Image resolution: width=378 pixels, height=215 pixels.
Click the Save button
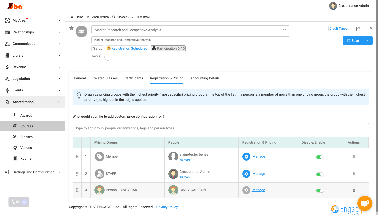coord(353,41)
